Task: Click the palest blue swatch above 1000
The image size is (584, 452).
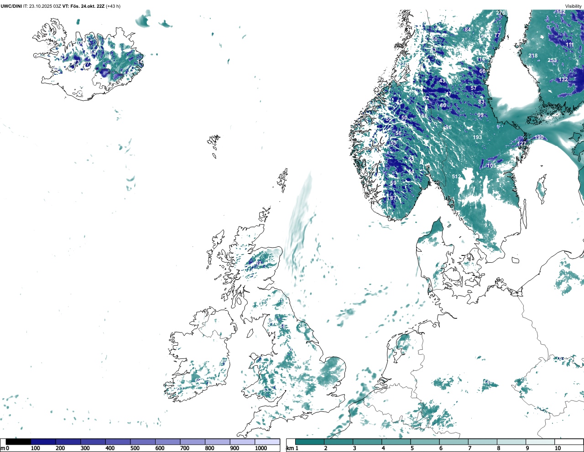Action: tap(267, 442)
